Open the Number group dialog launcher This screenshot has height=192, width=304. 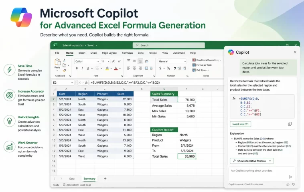187,76
